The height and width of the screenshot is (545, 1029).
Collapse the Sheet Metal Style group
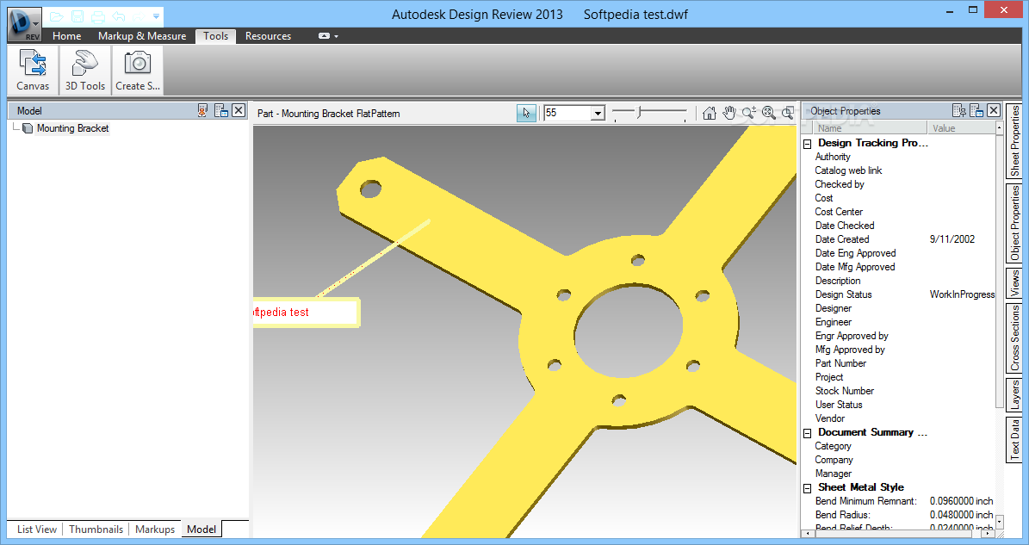tap(807, 488)
